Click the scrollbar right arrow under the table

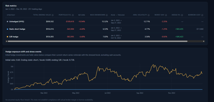[x=204, y=41]
